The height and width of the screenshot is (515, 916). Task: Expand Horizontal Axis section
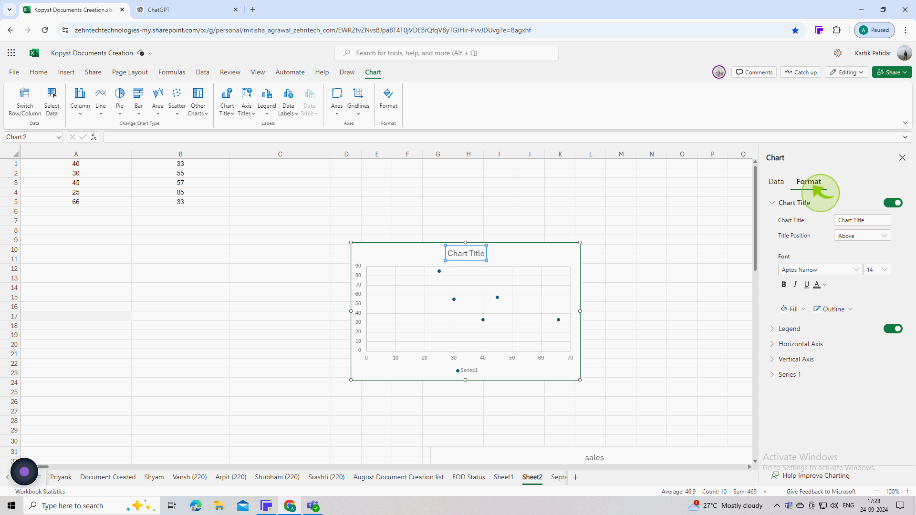[771, 344]
